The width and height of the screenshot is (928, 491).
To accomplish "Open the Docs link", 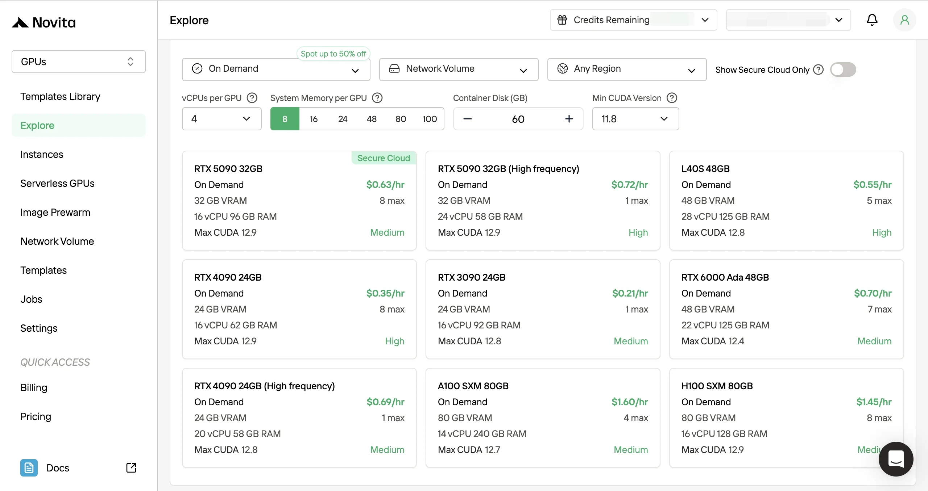I will click(79, 468).
